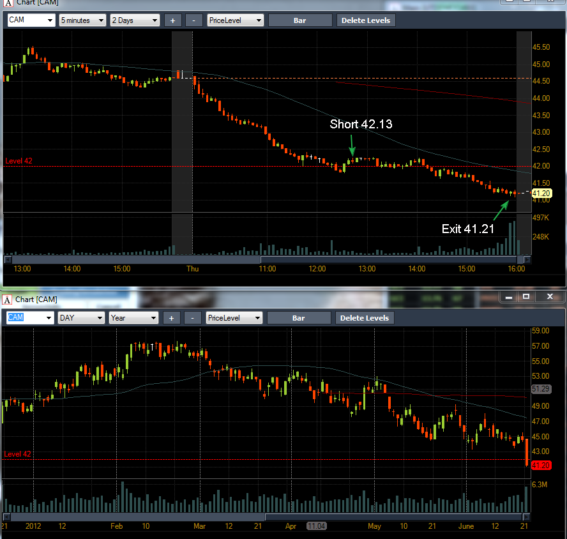
Task: Open the 5 minutes interval dropdown
Action: [x=82, y=20]
